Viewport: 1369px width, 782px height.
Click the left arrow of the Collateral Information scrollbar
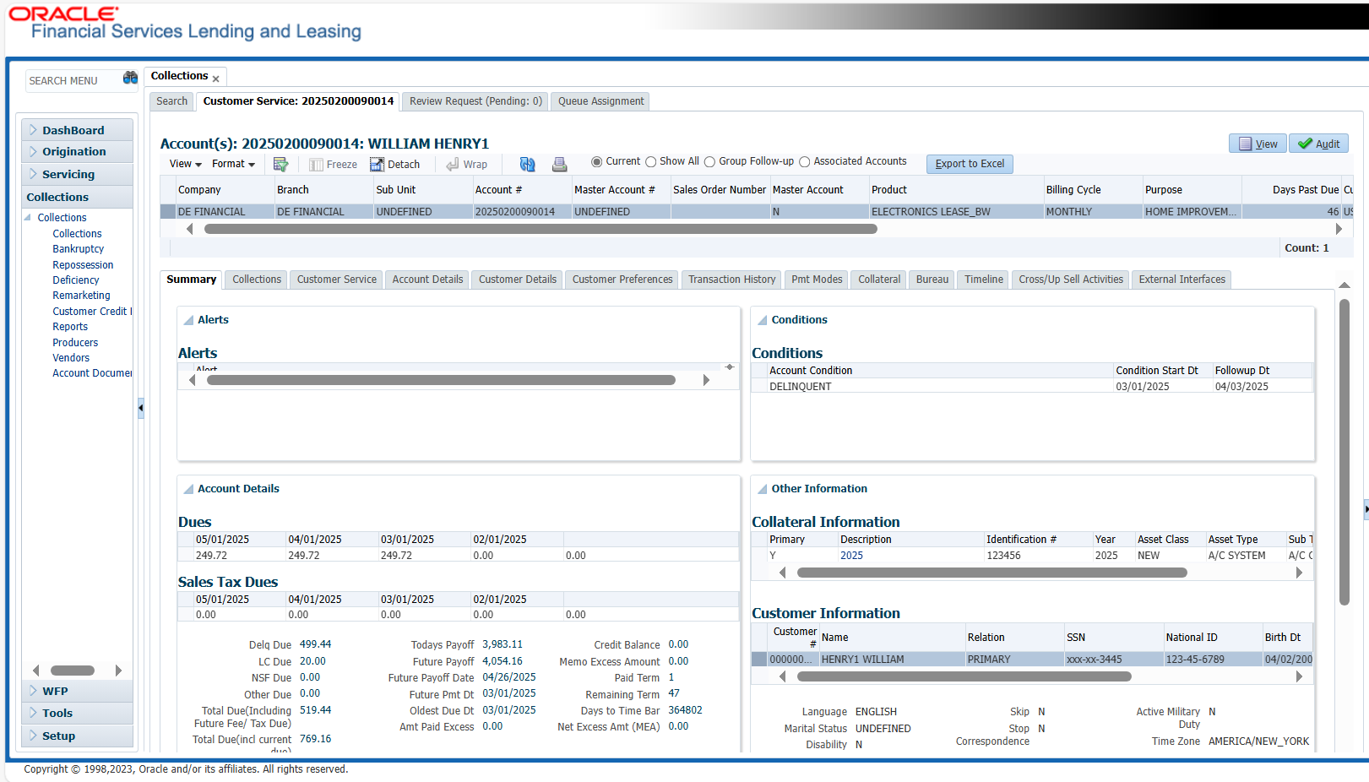(782, 573)
